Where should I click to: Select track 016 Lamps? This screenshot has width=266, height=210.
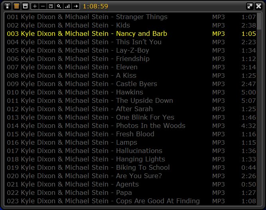point(130,142)
